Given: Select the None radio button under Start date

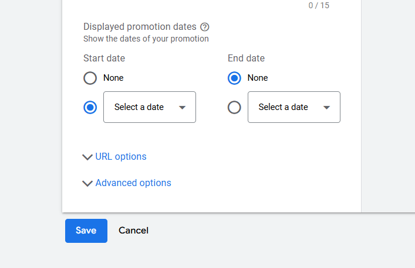Looking at the screenshot, I should point(90,78).
